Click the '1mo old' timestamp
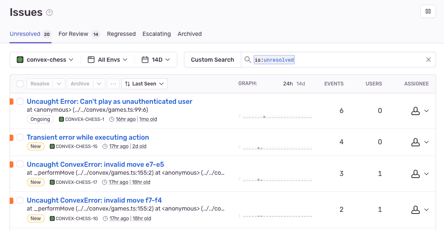The width and height of the screenshot is (444, 231). [x=148, y=119]
